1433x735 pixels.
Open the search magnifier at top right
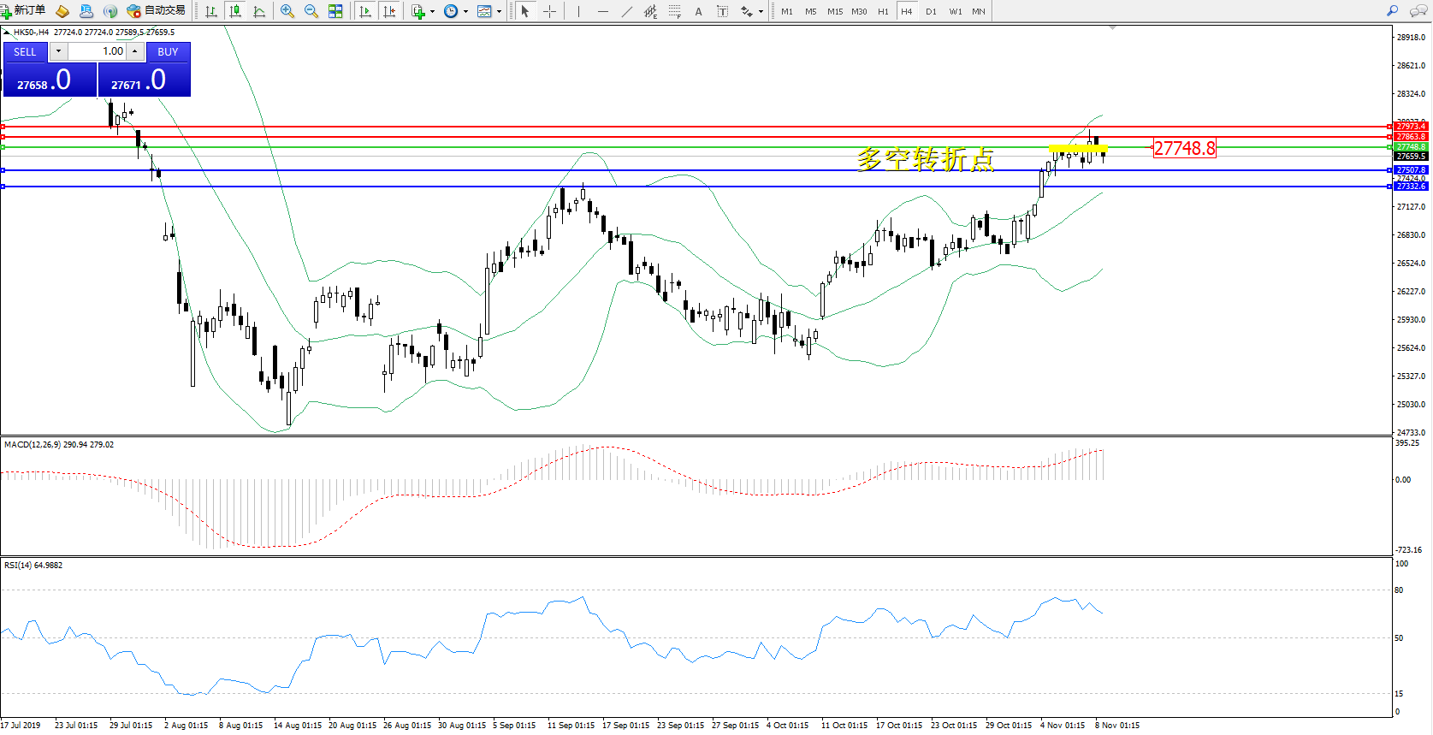pyautogui.click(x=1392, y=11)
